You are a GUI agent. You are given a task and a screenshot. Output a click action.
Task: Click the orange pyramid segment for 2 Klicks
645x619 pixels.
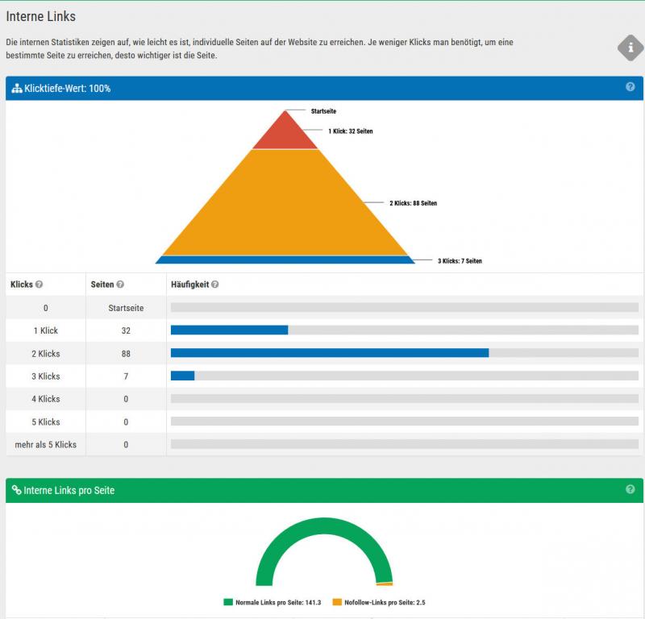285,206
